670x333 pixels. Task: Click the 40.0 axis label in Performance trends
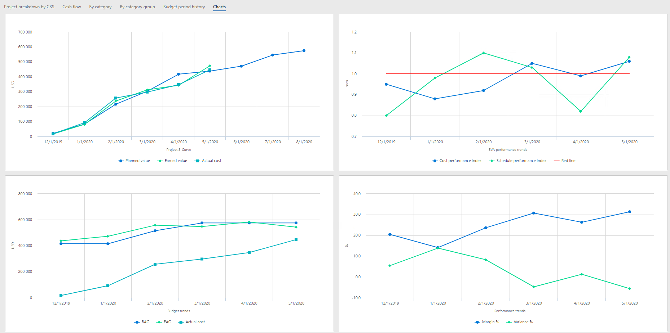[357, 194]
